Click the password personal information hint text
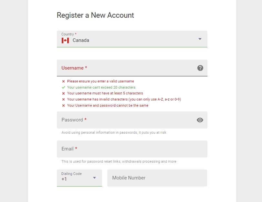Screen dimensions: 262x202 (x=114, y=132)
